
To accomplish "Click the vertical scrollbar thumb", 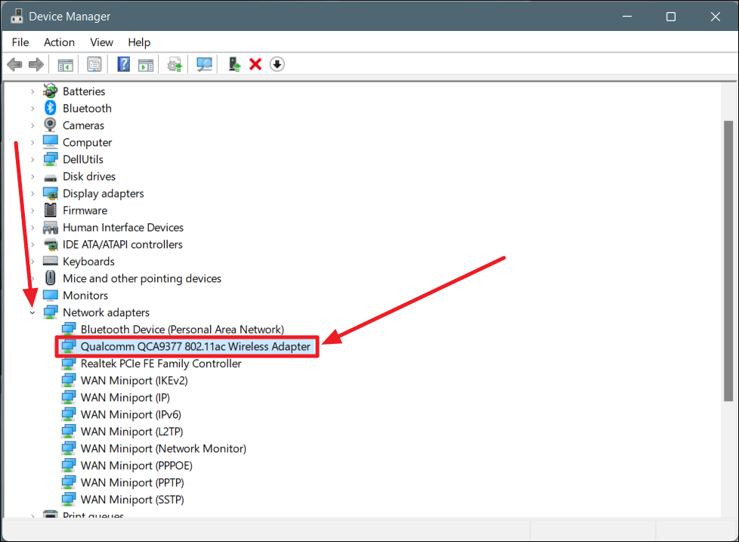I will click(x=728, y=257).
